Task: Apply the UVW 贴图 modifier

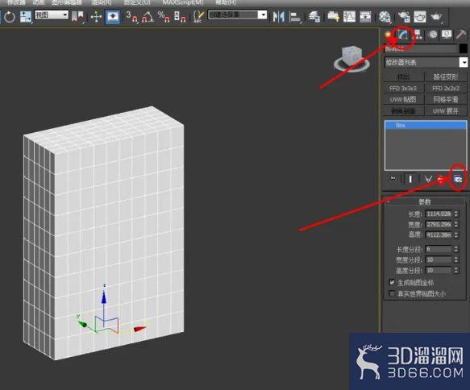Action: [x=404, y=100]
